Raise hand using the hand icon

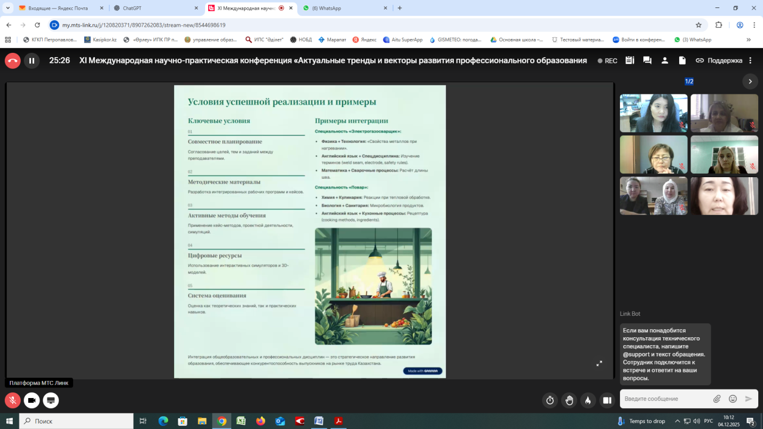tap(569, 400)
